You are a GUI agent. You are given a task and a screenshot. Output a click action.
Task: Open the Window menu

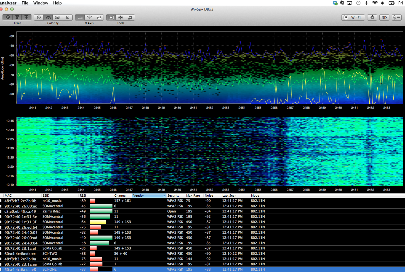pos(41,3)
